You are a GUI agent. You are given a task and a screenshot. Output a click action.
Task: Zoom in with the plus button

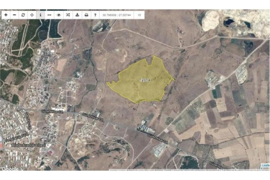(x=6, y=15)
